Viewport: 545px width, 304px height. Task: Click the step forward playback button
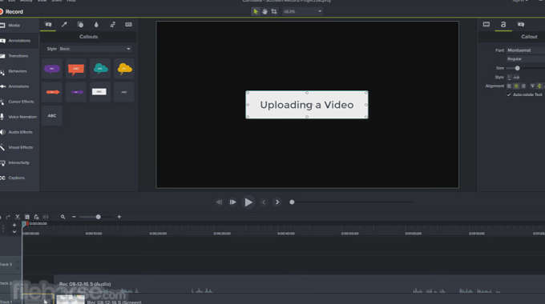tap(232, 202)
